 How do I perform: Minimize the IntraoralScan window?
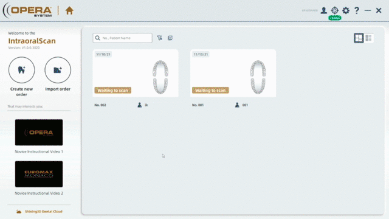pos(367,10)
